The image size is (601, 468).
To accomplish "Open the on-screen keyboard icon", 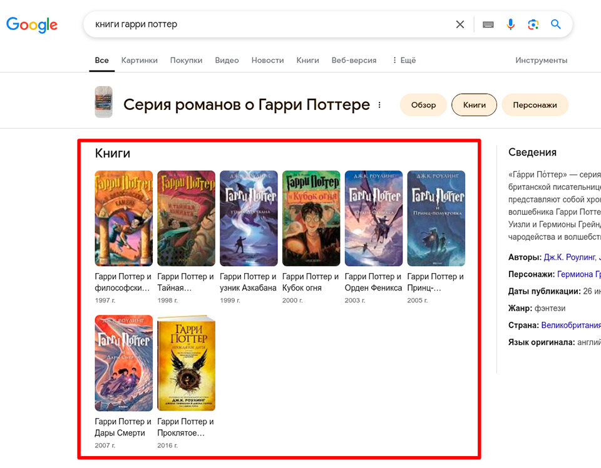I will pos(488,24).
